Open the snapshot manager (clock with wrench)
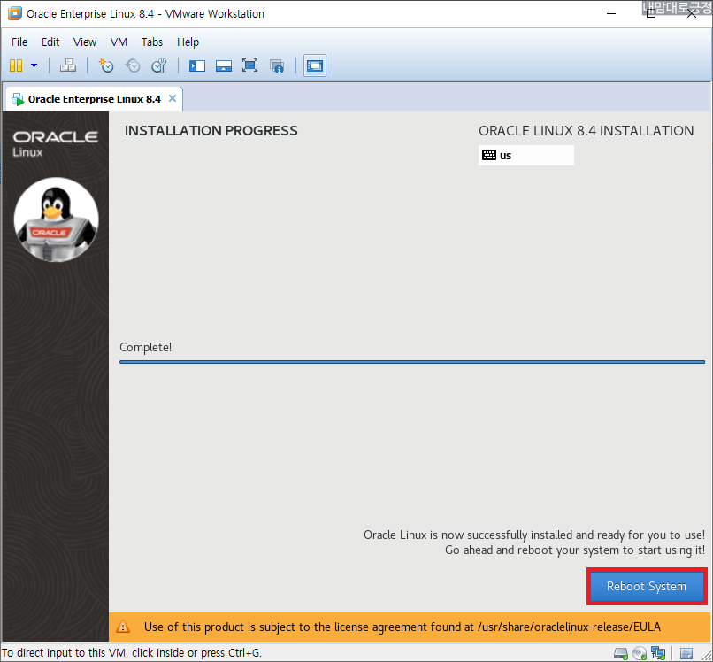The width and height of the screenshot is (713, 662). pyautogui.click(x=159, y=65)
